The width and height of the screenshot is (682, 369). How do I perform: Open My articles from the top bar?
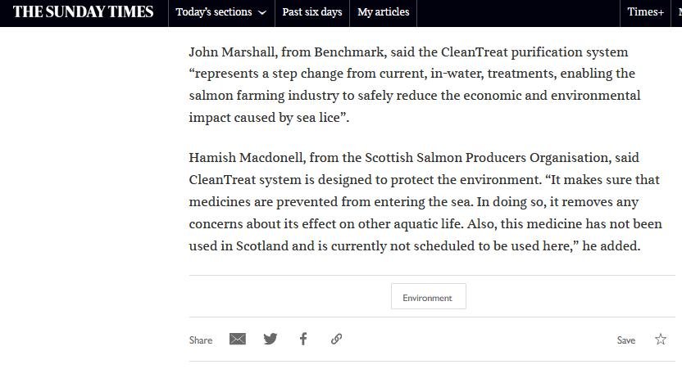coord(383,12)
